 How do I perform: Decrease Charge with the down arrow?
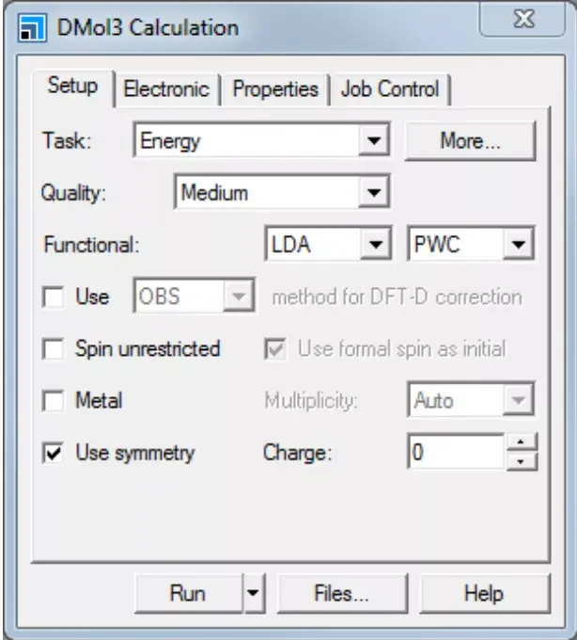click(520, 461)
